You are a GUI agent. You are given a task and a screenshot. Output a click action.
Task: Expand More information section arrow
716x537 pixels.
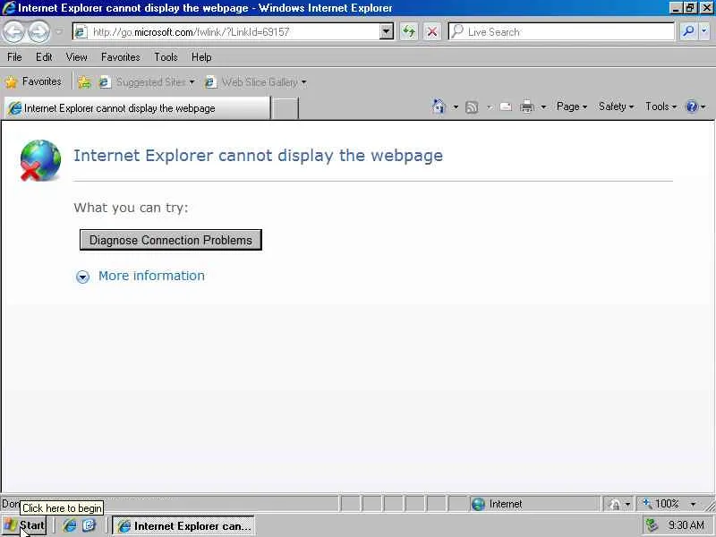pyautogui.click(x=82, y=277)
